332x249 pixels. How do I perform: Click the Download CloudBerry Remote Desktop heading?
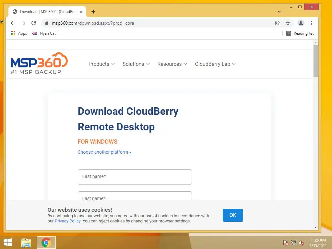(x=128, y=119)
